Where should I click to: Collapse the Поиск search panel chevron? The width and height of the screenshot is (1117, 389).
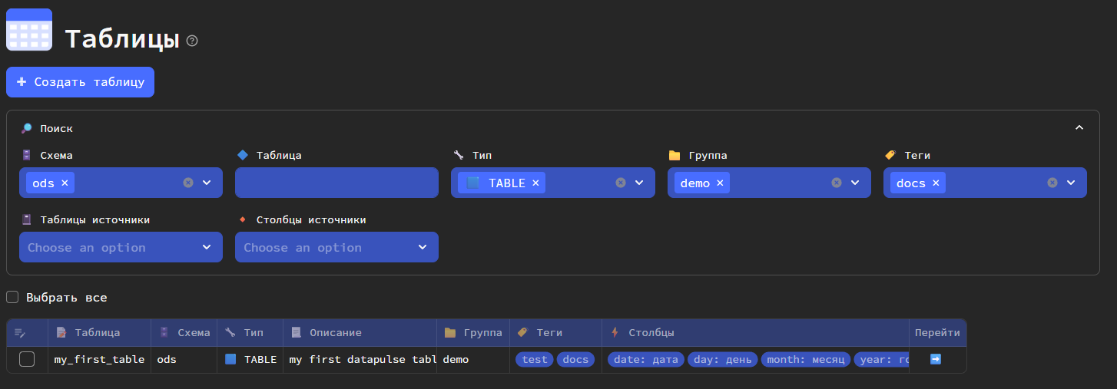[1079, 128]
